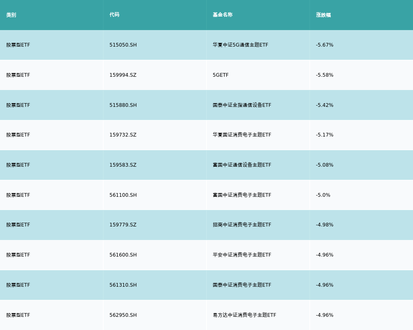Click fund name 招商中证消费电子主题ETF
This screenshot has height=330, width=413.
tap(242, 225)
